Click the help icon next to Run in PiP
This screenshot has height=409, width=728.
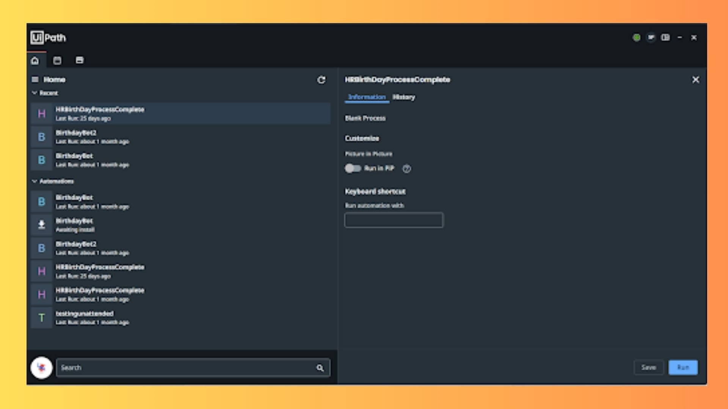pyautogui.click(x=407, y=169)
